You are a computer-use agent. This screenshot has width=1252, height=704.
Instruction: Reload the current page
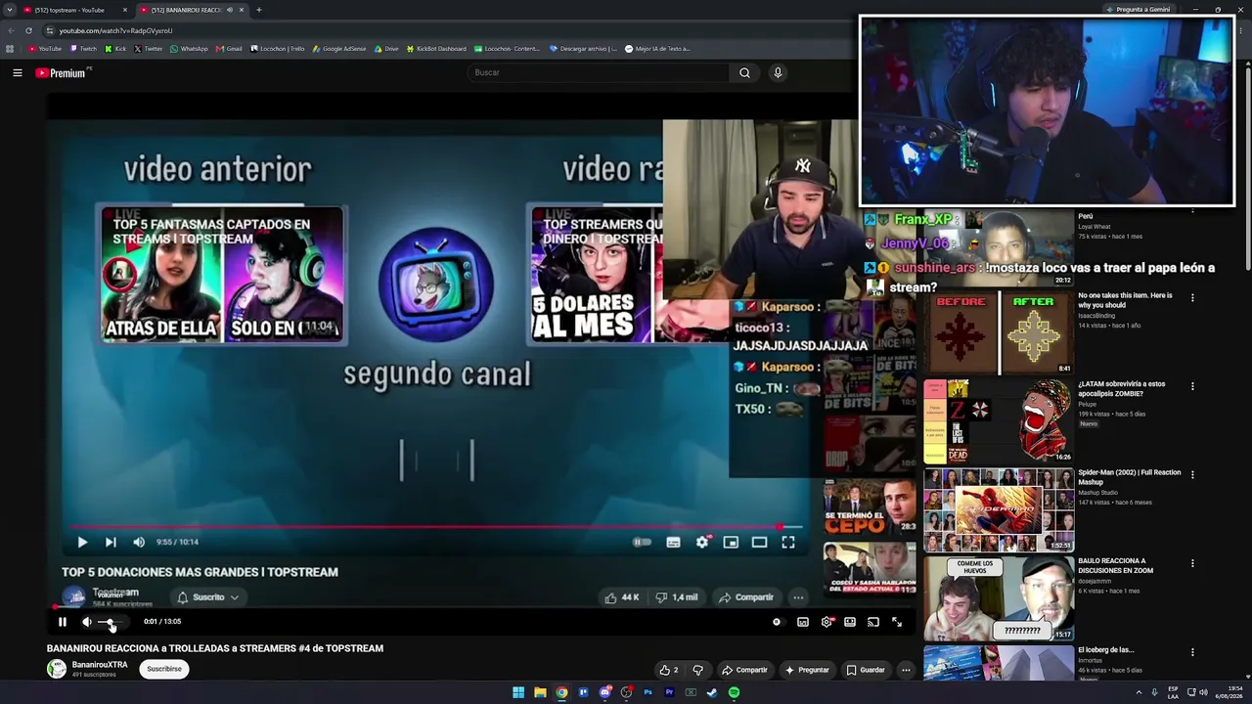[x=28, y=30]
